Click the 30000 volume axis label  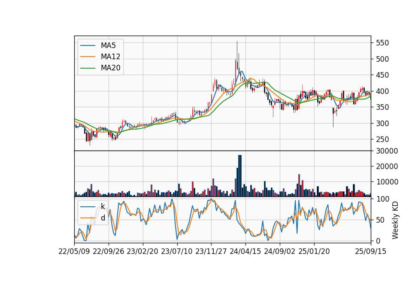click(387, 151)
